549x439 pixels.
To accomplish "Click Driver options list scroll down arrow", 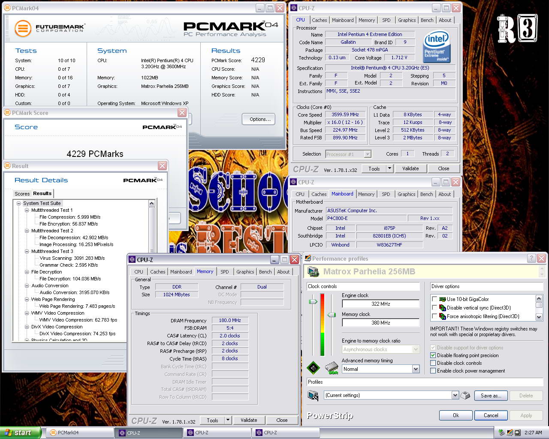I will pyautogui.click(x=539, y=317).
